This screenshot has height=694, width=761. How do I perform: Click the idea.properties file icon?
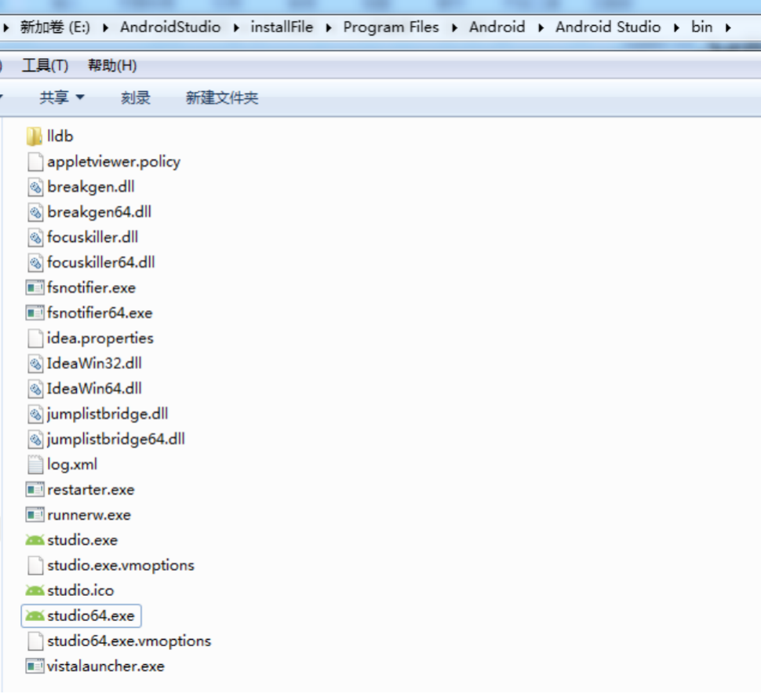35,338
